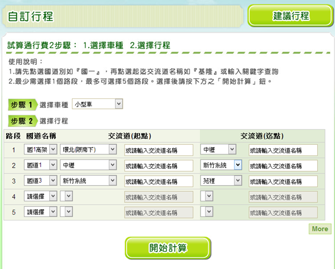Click row 4 disabled end interchange input
Screen dimensions: 335x269
(283, 197)
